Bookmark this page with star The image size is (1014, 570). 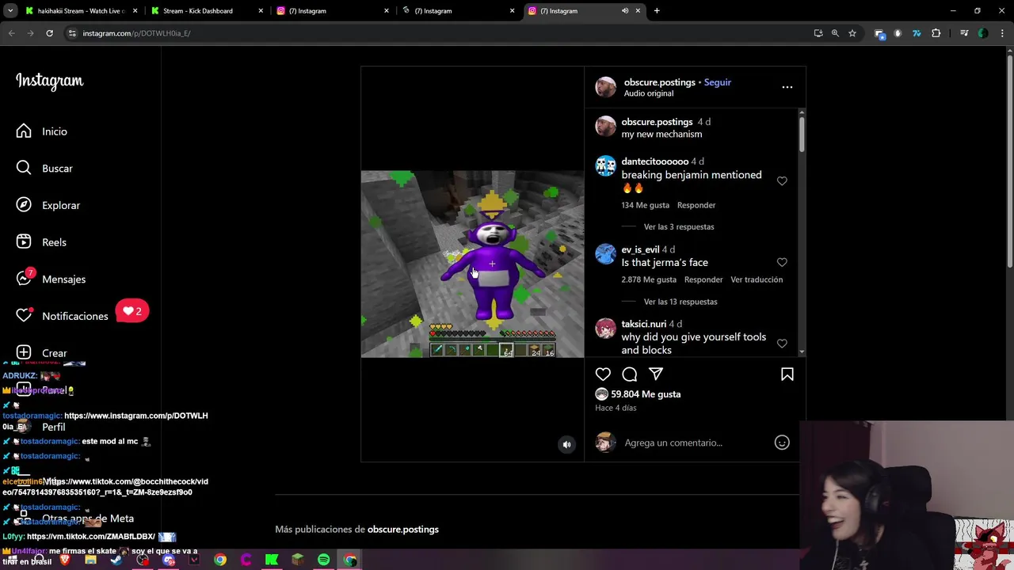coord(852,33)
